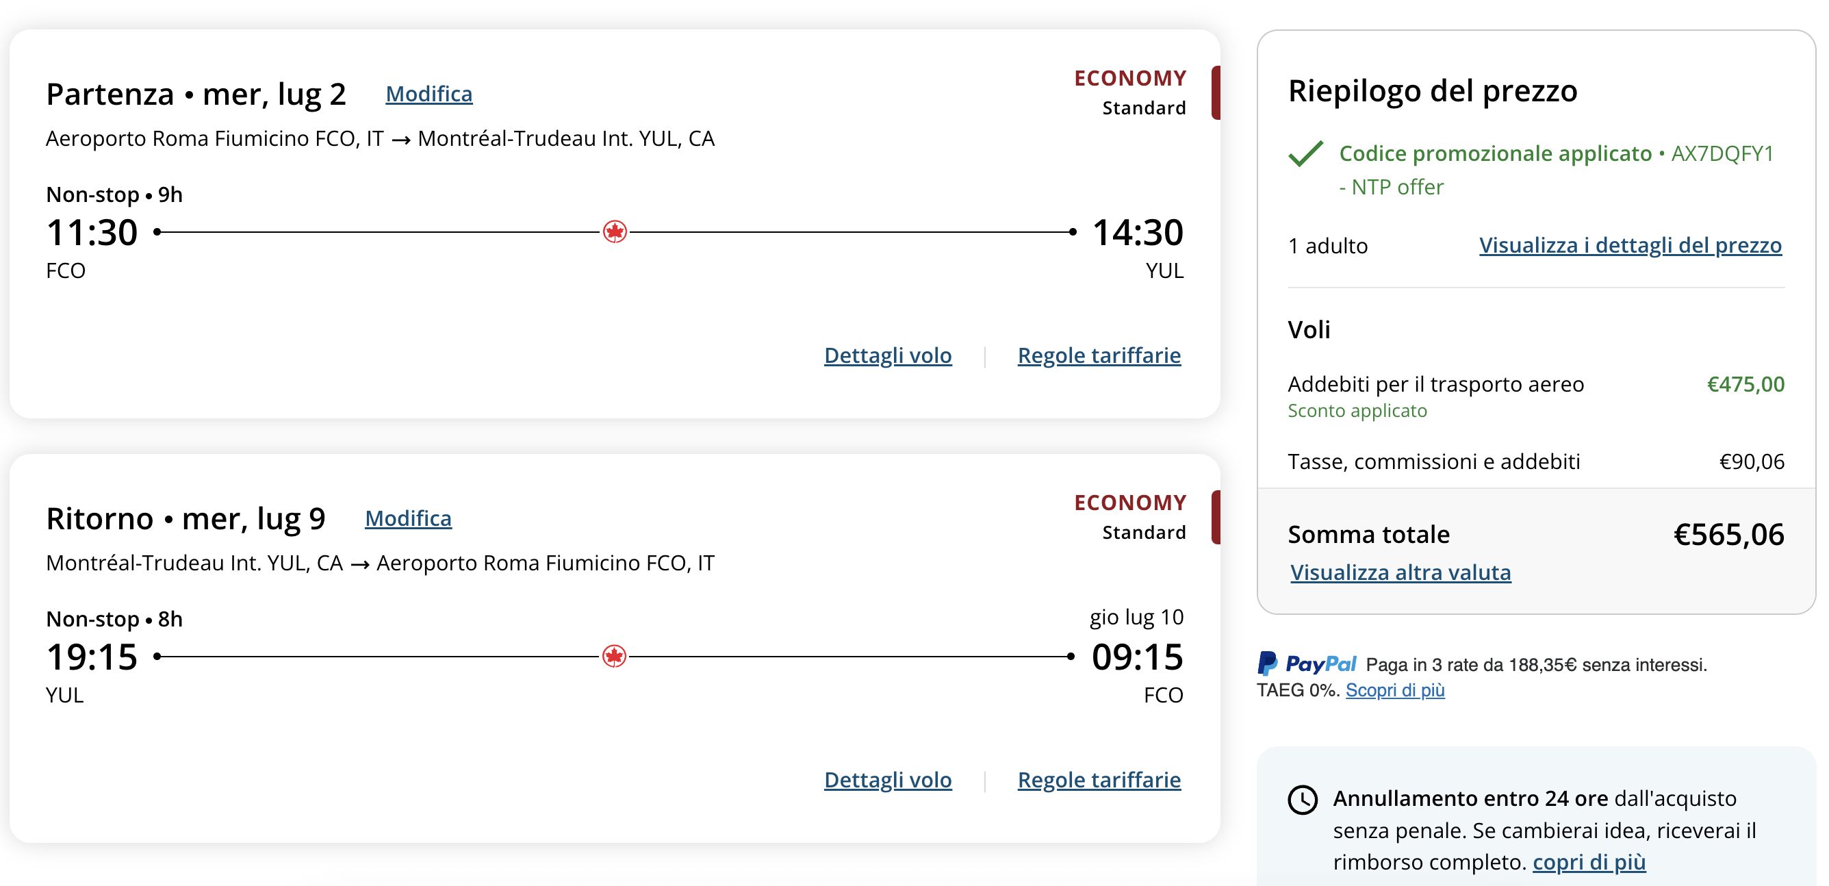1829x886 pixels.
Task: Click Scopri di più under the PayPal installments offer
Action: [1394, 690]
